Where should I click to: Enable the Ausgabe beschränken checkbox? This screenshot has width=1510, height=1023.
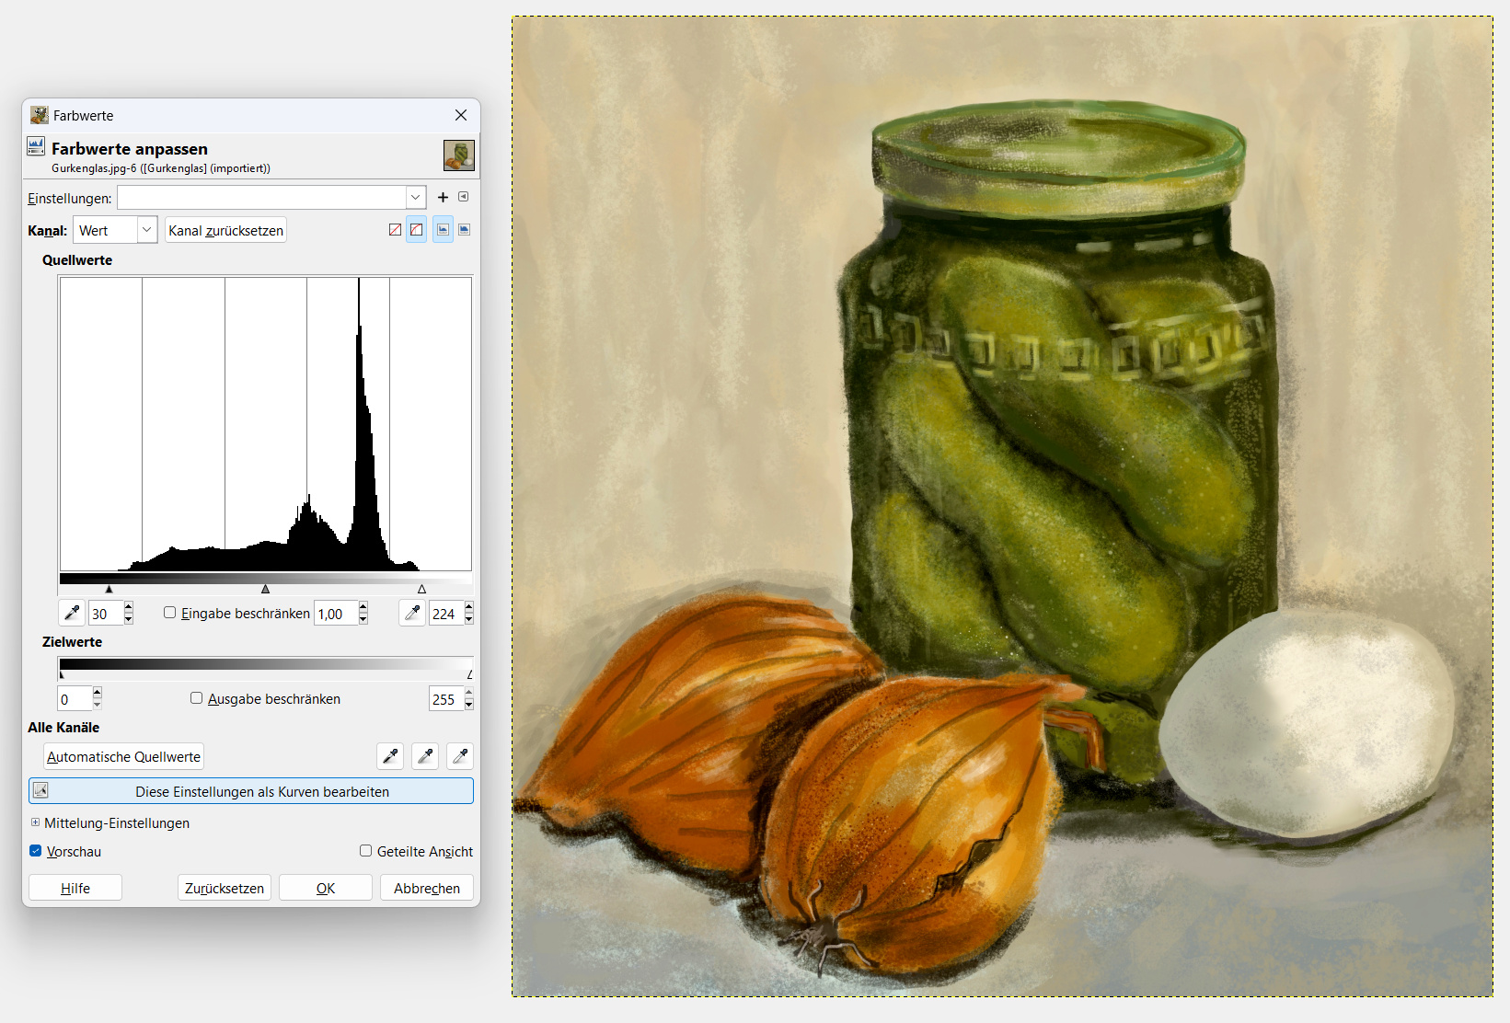[x=196, y=698]
